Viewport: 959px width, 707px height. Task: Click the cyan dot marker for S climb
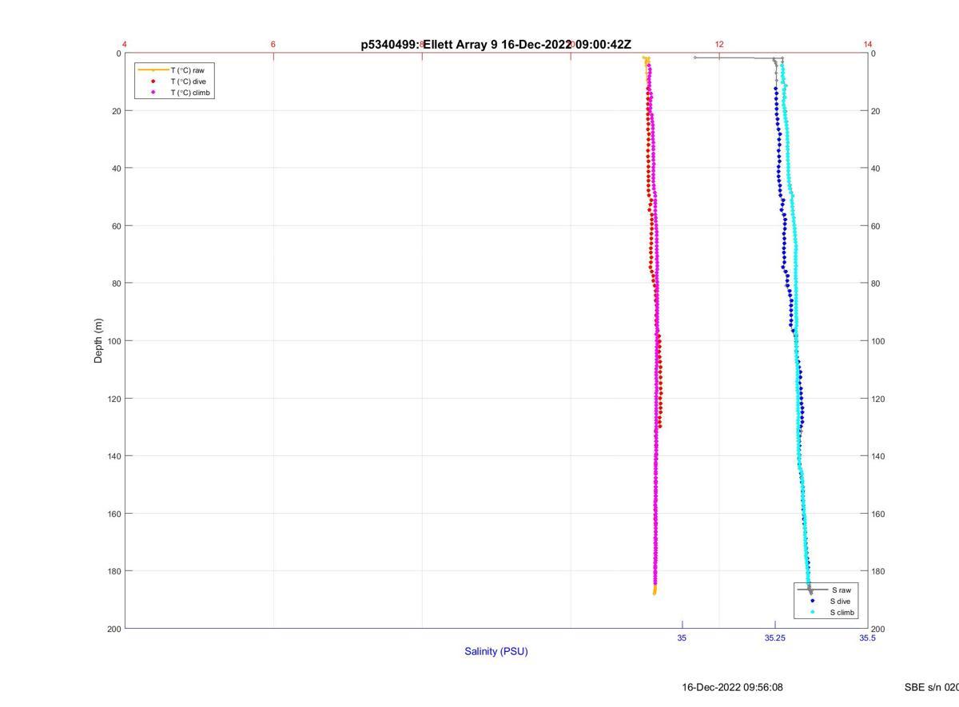pyautogui.click(x=812, y=613)
